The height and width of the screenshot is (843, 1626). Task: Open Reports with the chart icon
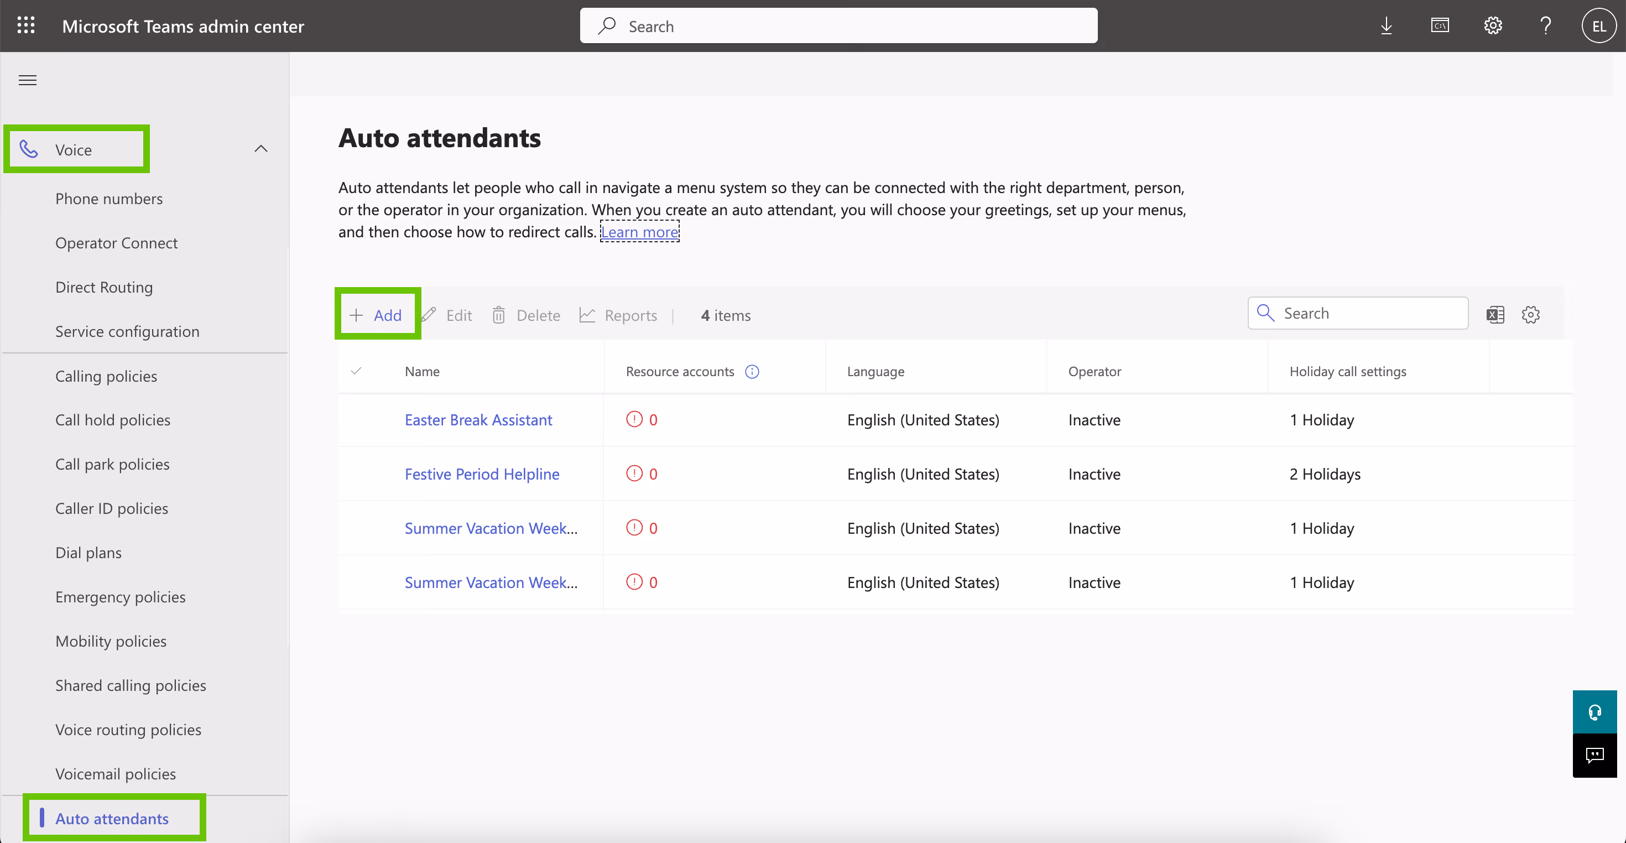(588, 315)
